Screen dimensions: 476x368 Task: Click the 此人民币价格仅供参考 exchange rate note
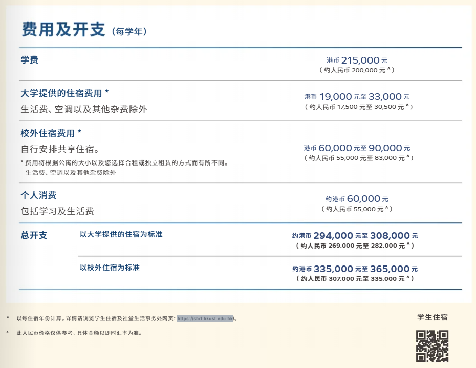point(79,333)
